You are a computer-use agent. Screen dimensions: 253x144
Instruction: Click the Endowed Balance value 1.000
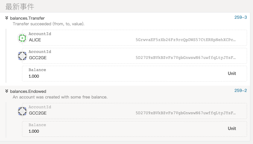pyautogui.click(x=34, y=131)
